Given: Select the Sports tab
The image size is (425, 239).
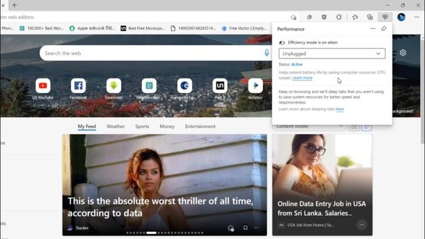Looking at the screenshot, I should pyautogui.click(x=142, y=126).
